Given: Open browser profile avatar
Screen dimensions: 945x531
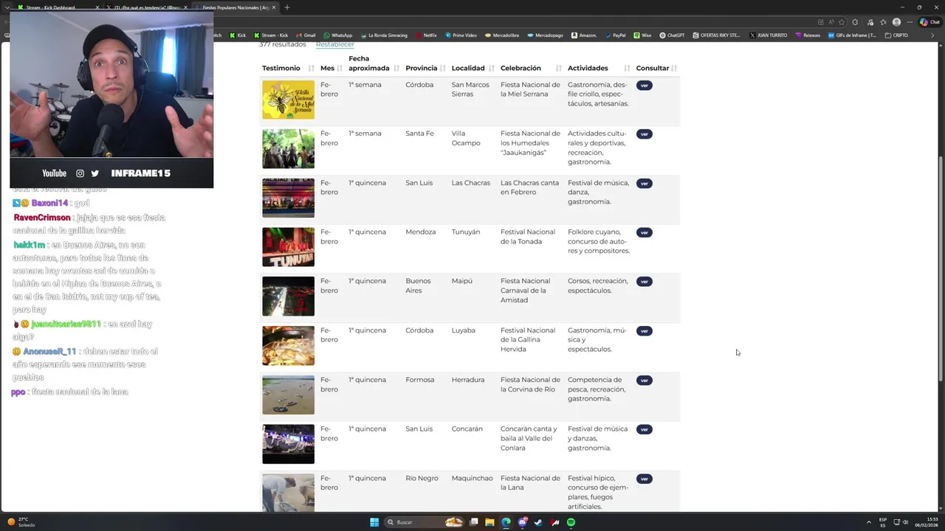Looking at the screenshot, I should coord(896,22).
